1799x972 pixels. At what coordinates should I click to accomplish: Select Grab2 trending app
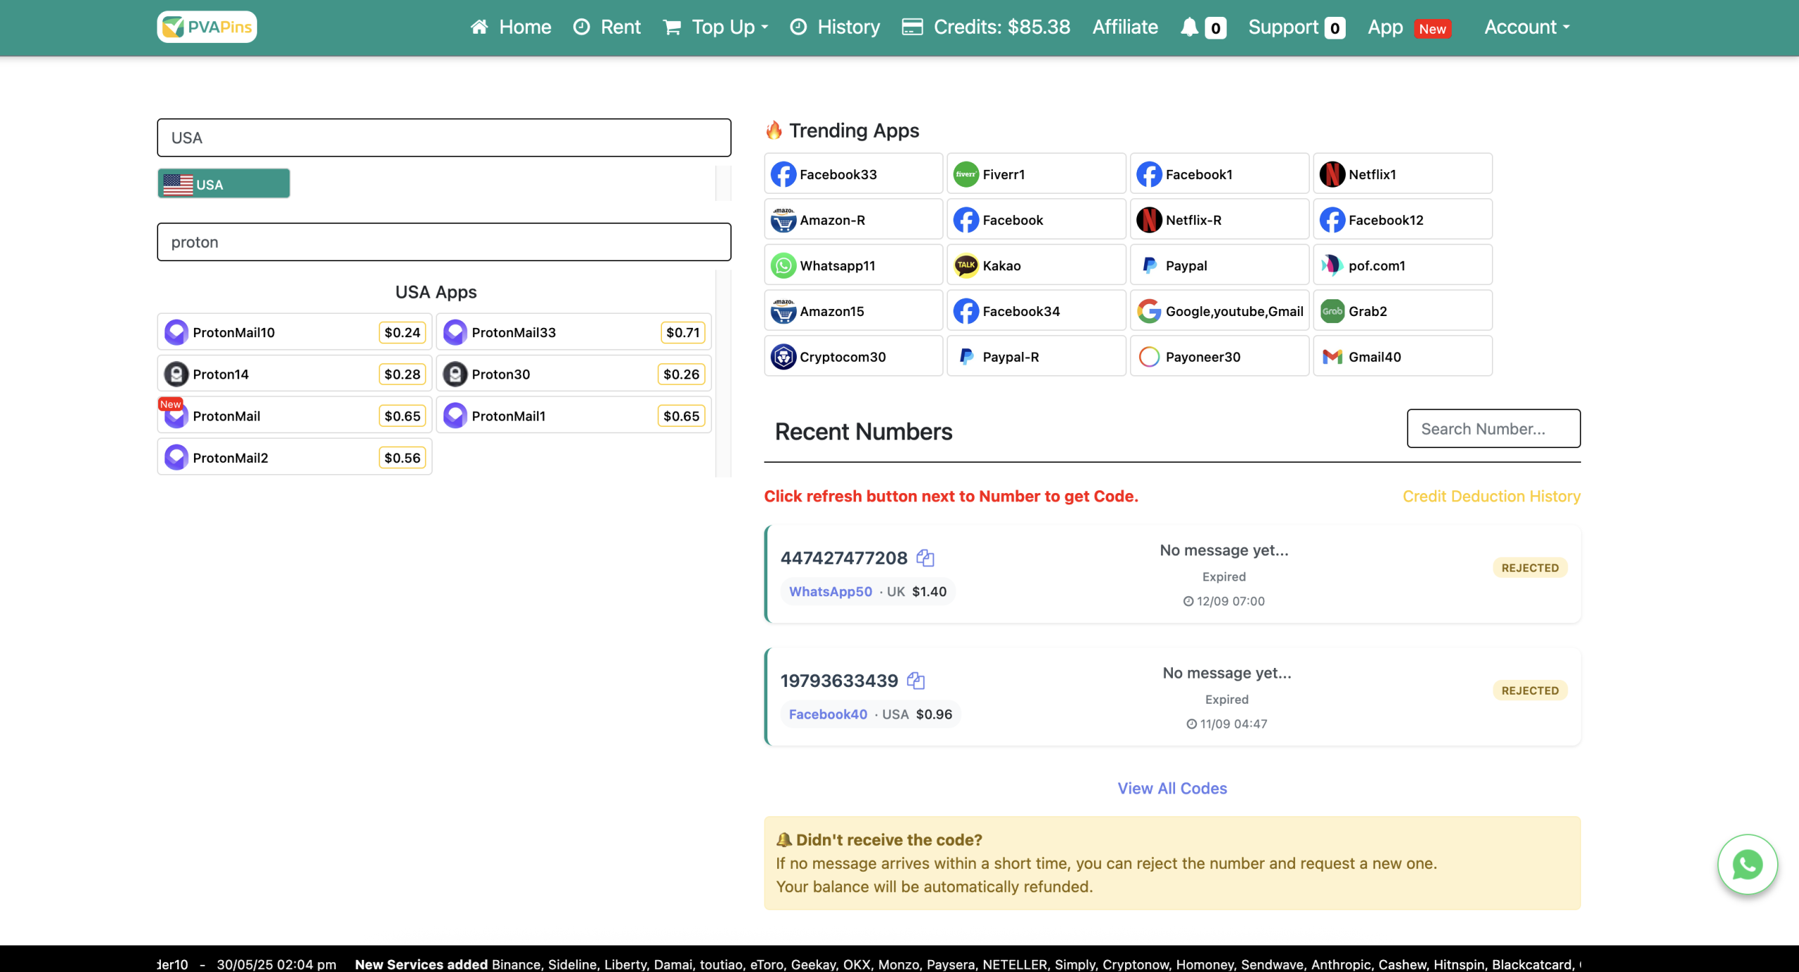point(1402,310)
